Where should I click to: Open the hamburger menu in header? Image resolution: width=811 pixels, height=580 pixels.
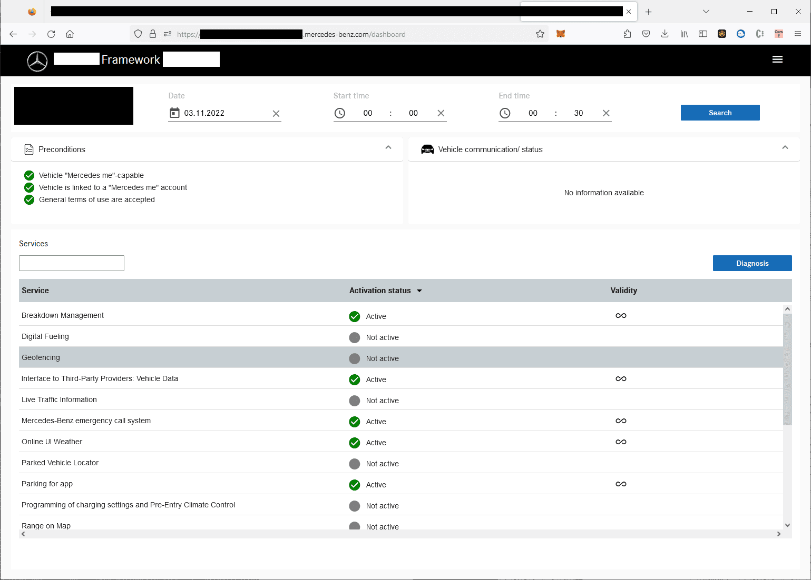click(x=777, y=59)
